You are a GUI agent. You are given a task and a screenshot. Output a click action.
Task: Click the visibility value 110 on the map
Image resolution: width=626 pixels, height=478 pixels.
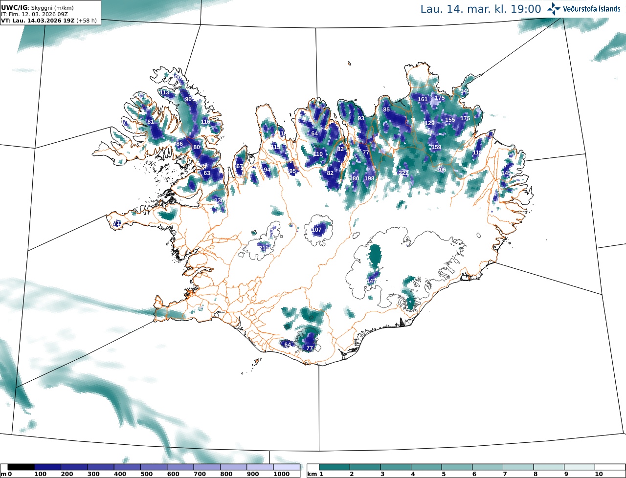click(x=318, y=154)
